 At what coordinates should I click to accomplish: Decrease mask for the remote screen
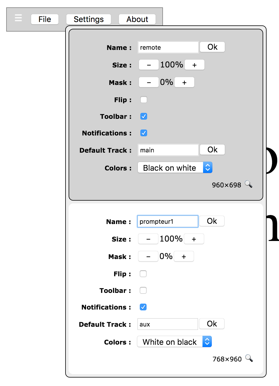pyautogui.click(x=149, y=82)
